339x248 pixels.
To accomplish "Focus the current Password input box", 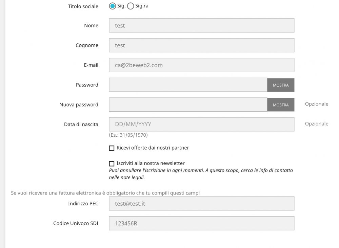I will pos(188,85).
